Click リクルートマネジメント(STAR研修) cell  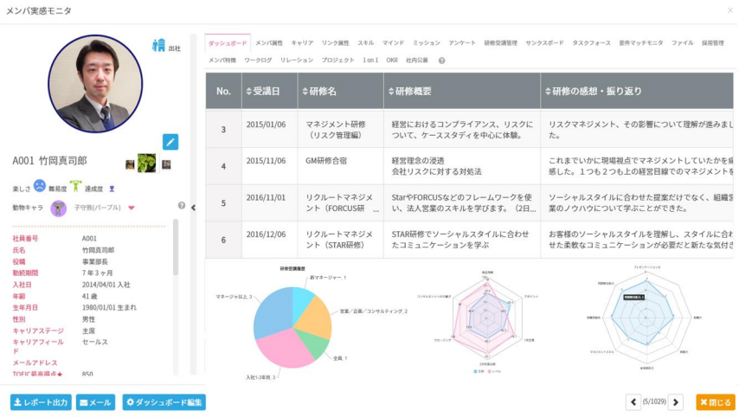click(339, 240)
